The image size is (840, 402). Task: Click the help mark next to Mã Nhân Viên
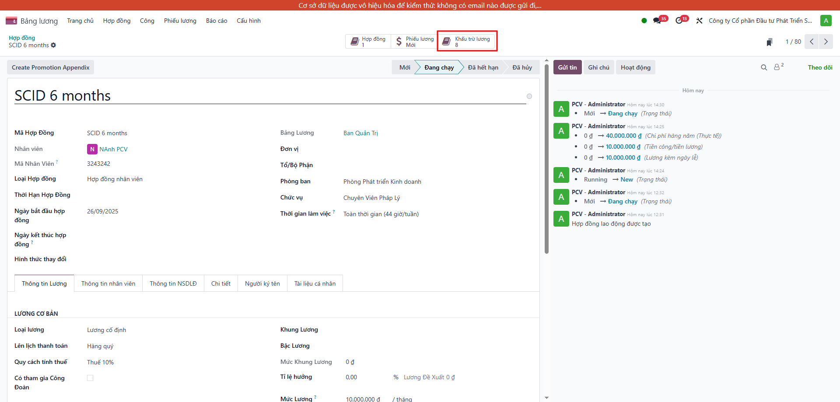click(57, 162)
